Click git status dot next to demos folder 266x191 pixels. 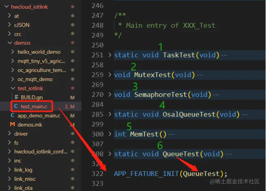point(73,43)
